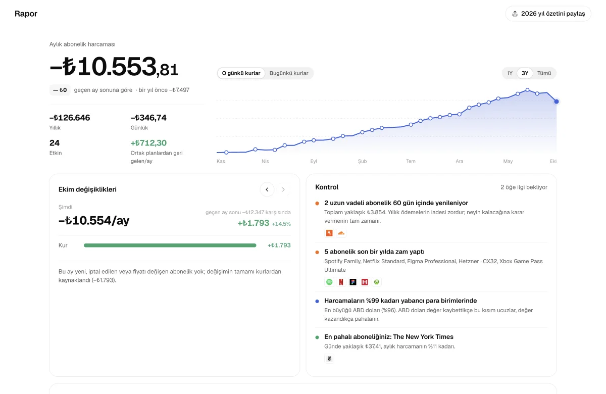Click the 24 Etkin subscriptions count
The height and width of the screenshot is (394, 606).
(55, 143)
